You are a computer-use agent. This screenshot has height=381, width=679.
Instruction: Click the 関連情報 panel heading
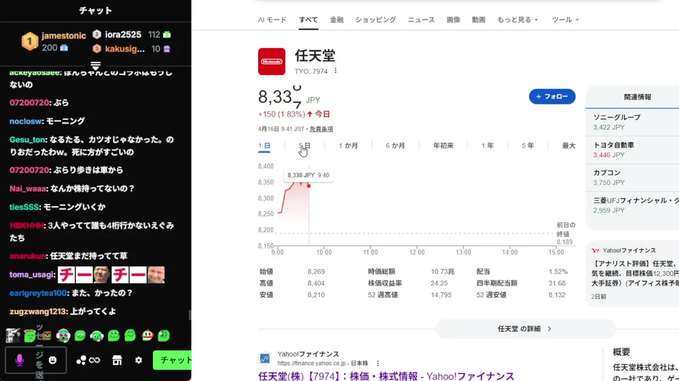(637, 97)
